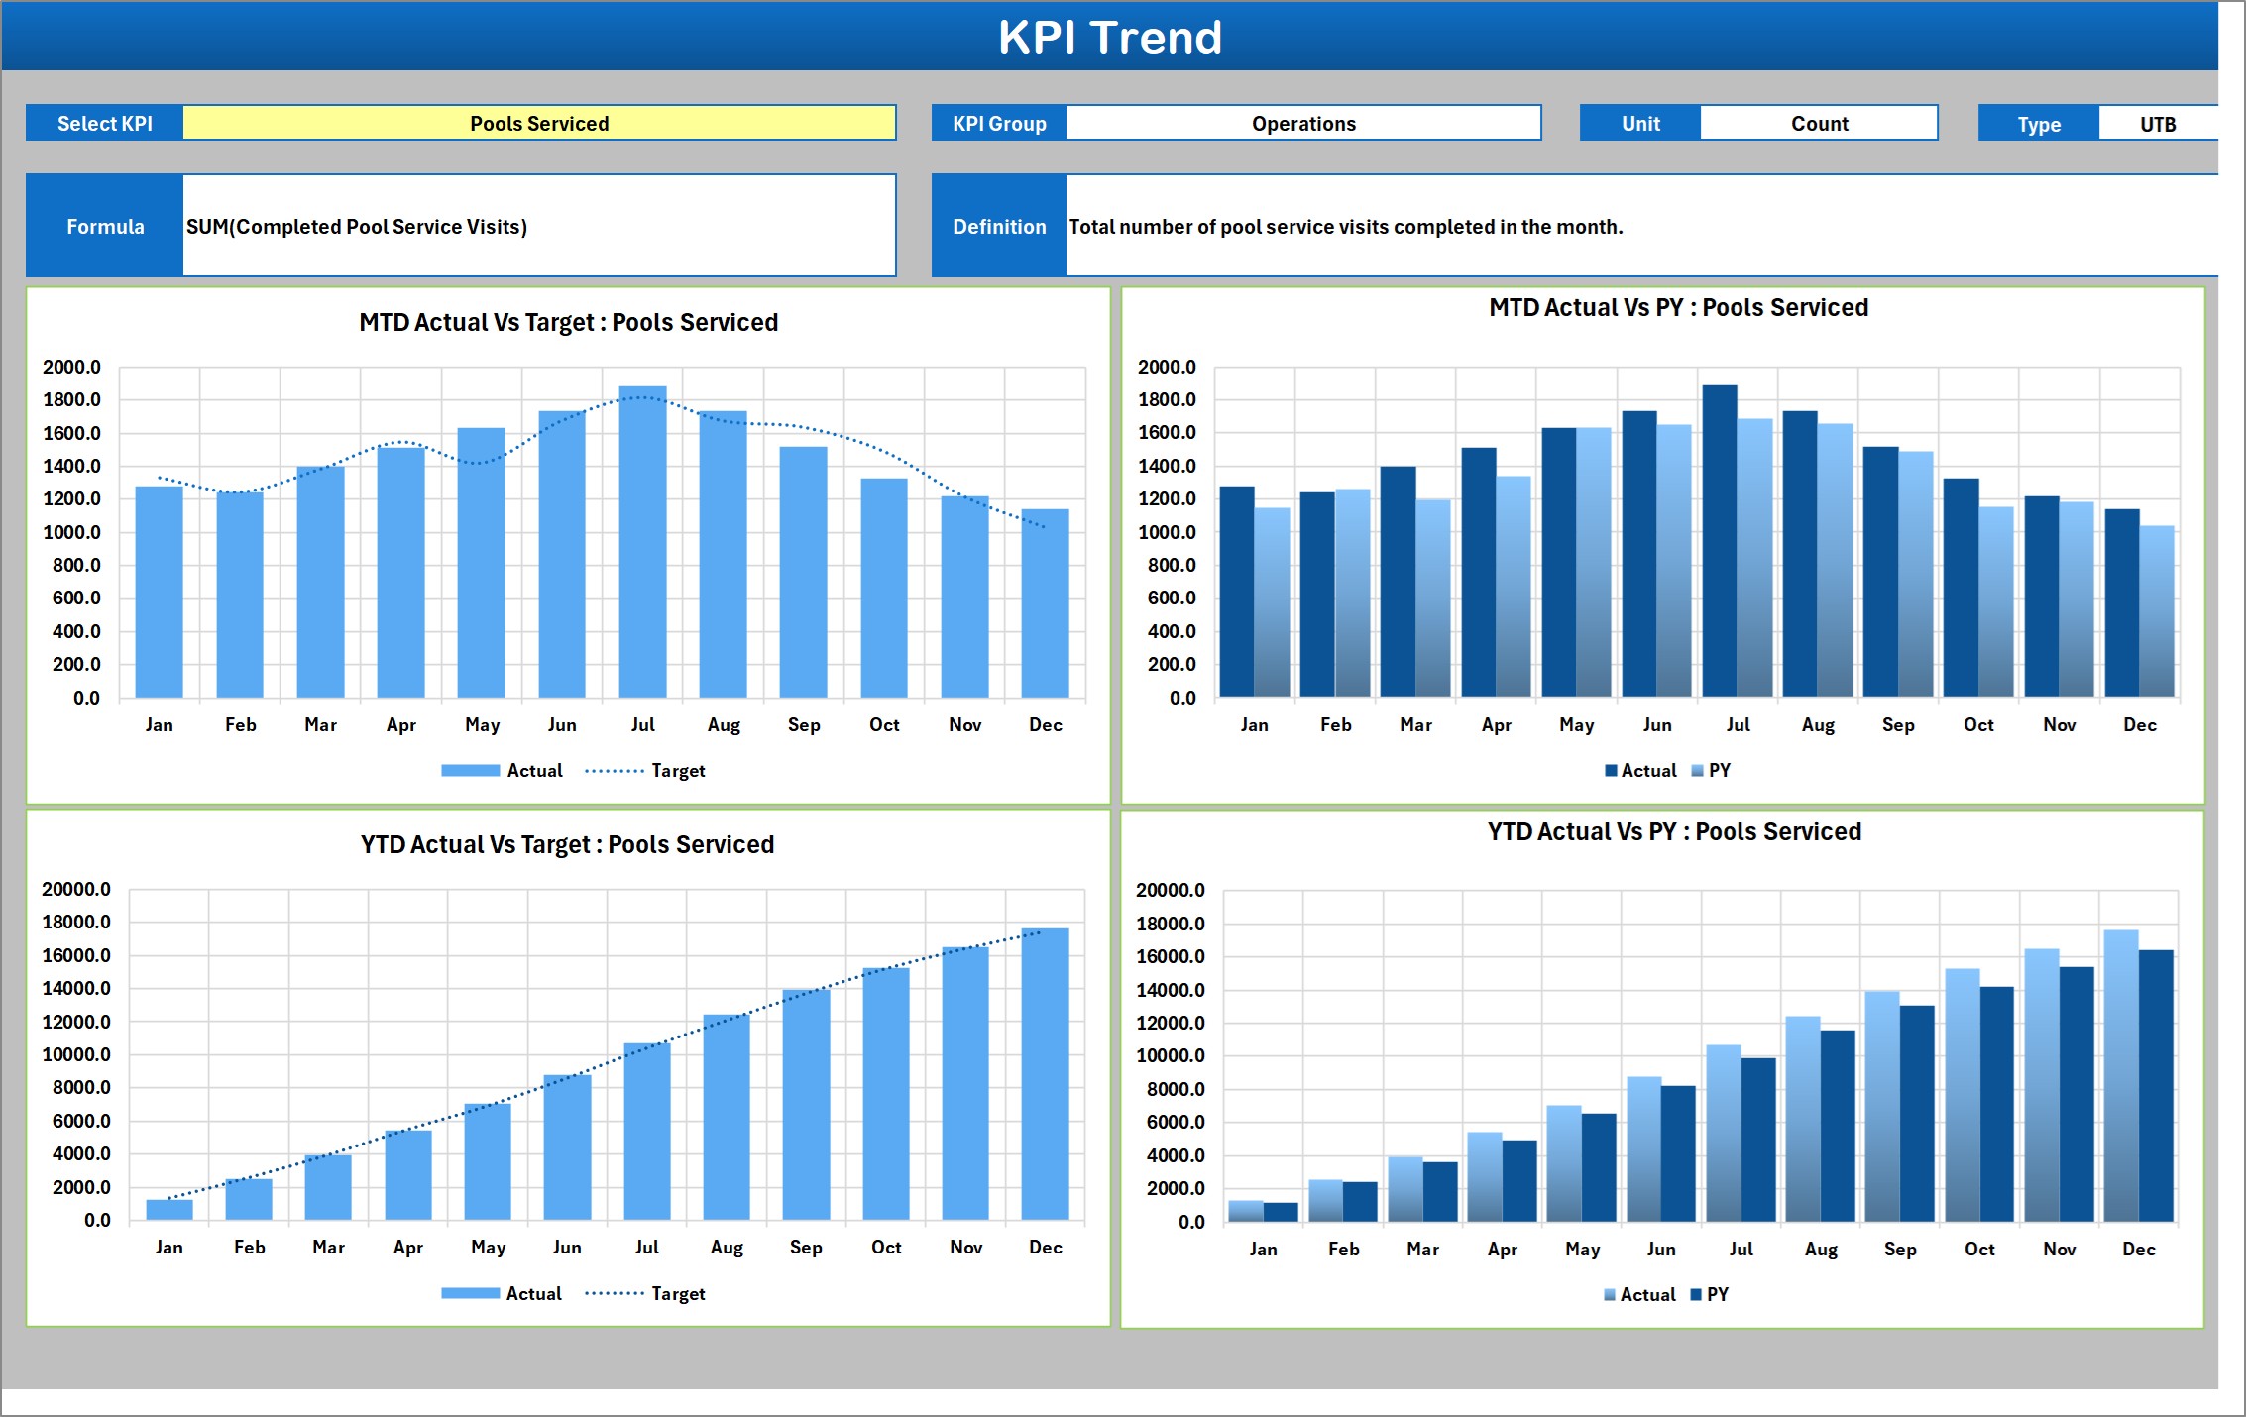
Task: Click the light Dec PY bar in MTD PY chart
Action: [2157, 611]
